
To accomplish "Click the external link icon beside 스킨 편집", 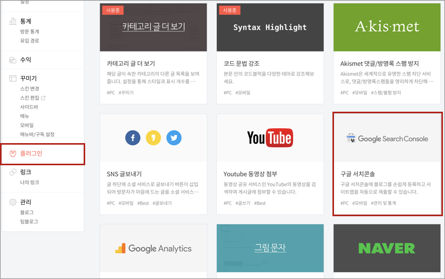I will click(43, 98).
